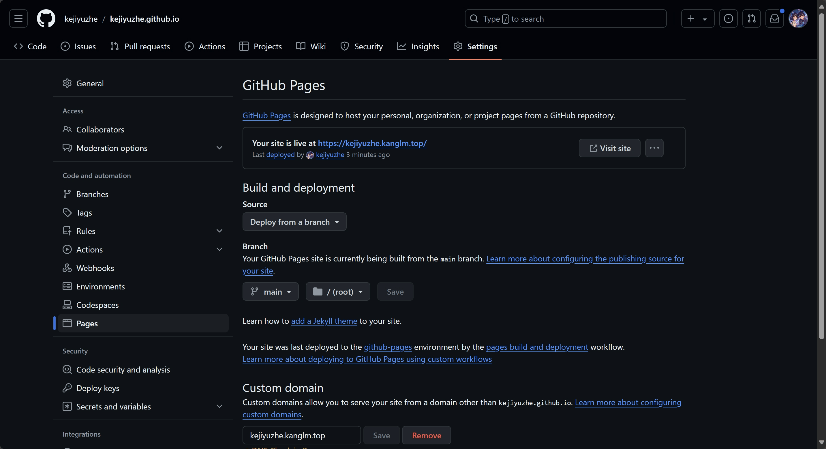
Task: Click Save button beside custom domain field
Action: (x=382, y=435)
